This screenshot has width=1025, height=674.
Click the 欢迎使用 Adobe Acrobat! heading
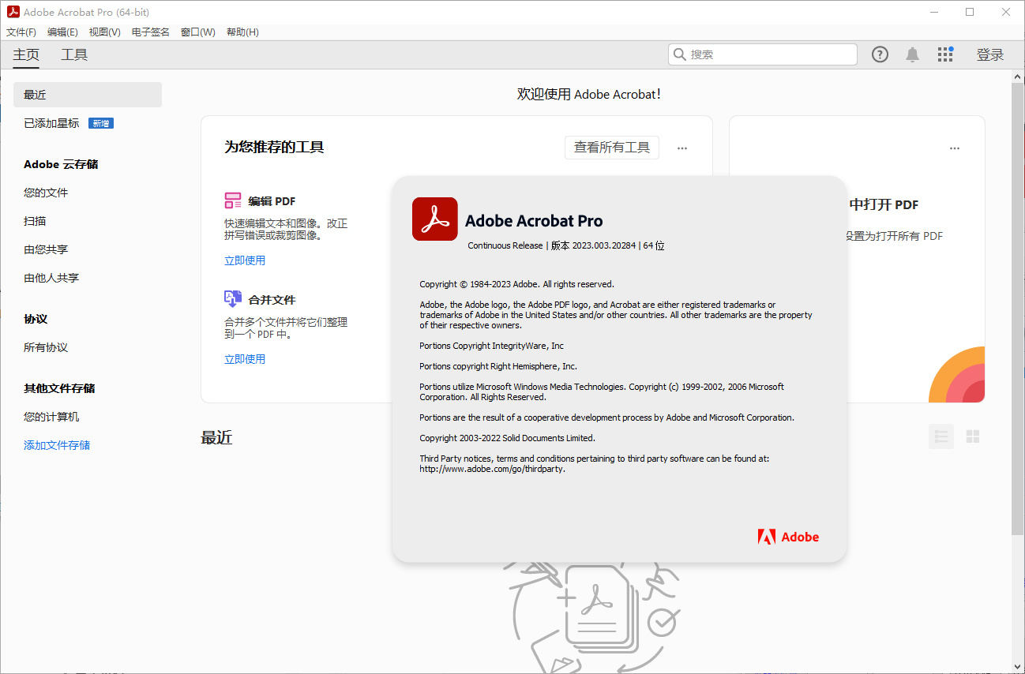coord(589,94)
